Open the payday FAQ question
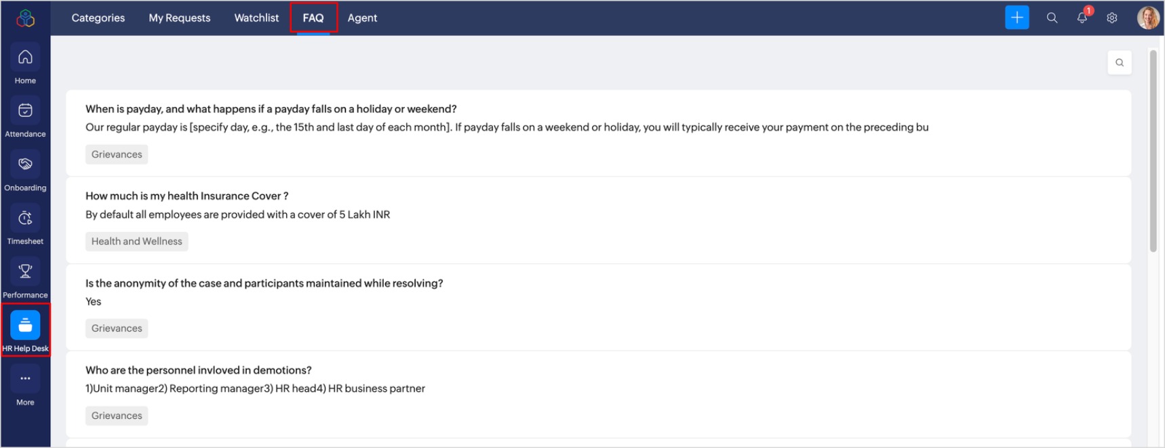 (x=271, y=109)
